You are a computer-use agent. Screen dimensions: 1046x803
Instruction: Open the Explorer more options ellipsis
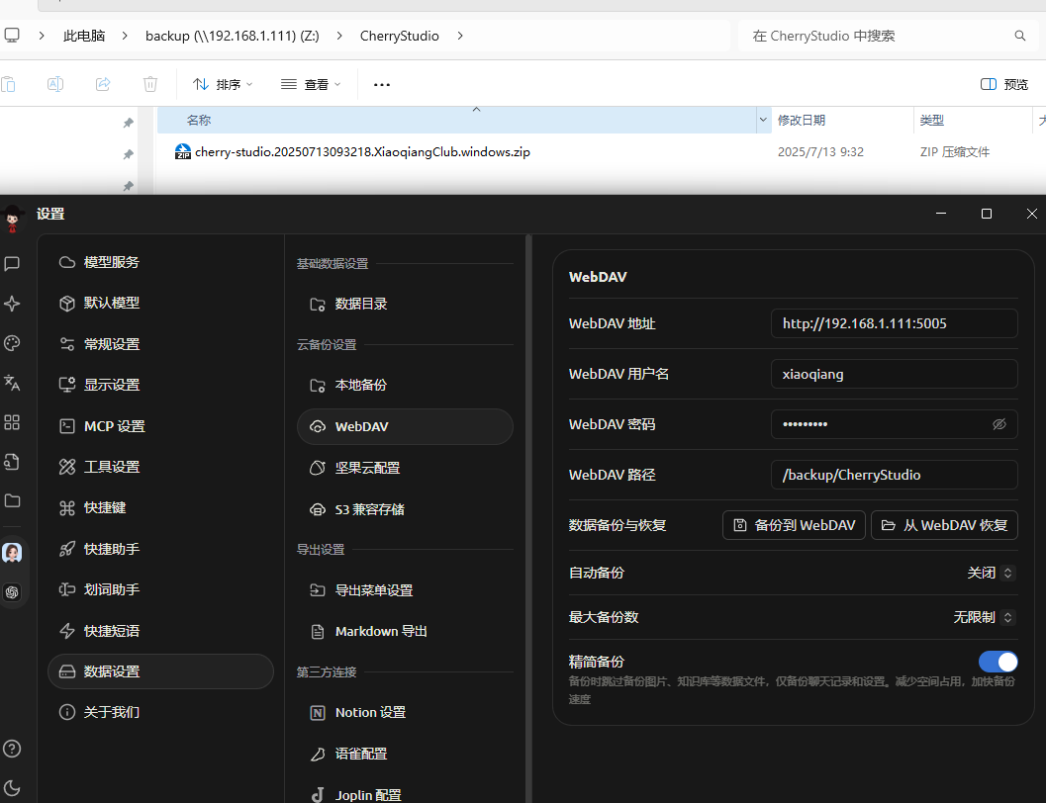pos(382,85)
